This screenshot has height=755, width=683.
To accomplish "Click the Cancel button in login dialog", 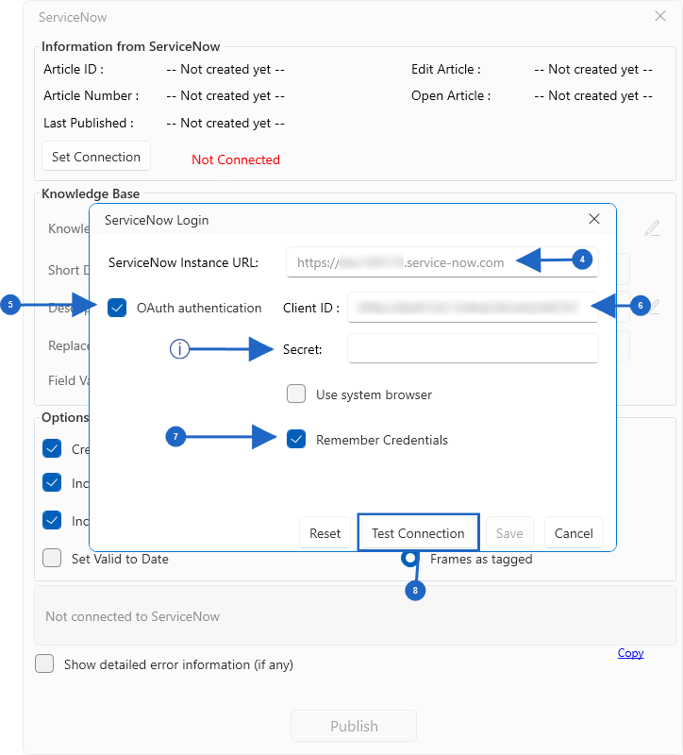I will point(574,533).
